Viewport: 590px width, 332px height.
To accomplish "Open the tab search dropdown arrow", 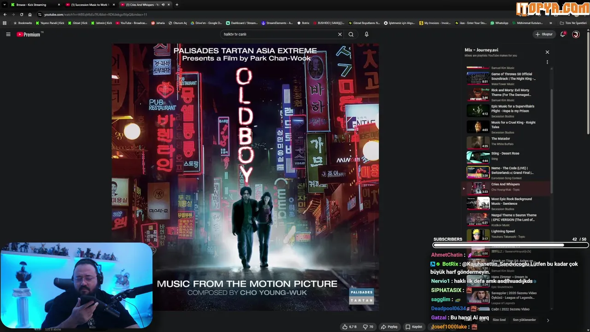I will click(x=5, y=5).
